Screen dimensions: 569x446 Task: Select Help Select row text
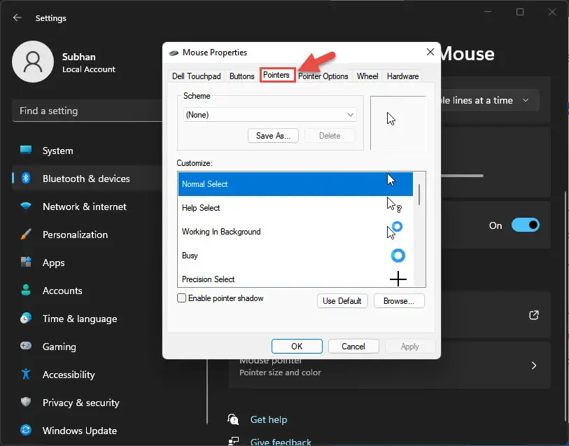tap(201, 208)
